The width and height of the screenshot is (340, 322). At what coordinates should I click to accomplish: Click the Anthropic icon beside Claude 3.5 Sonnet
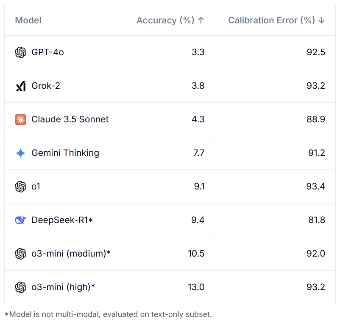20,119
